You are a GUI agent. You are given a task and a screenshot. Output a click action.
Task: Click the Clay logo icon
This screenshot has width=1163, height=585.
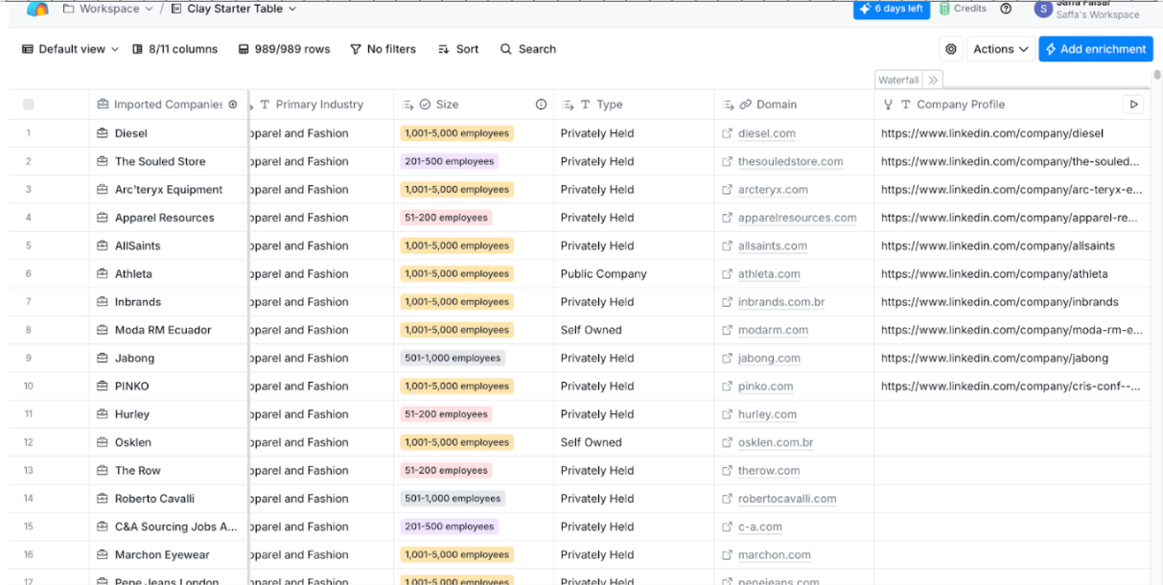[37, 9]
